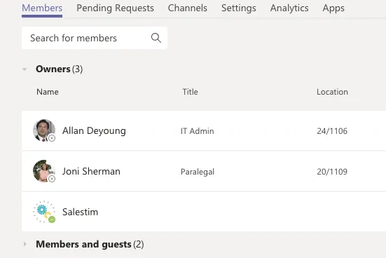Collapse the Owners section arrow
This screenshot has width=386, height=258.
pos(25,69)
